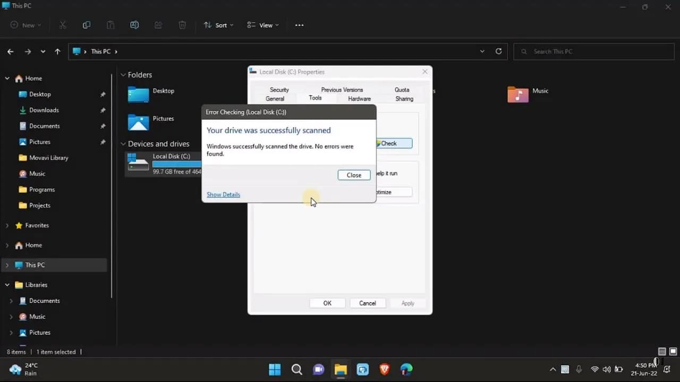
Task: Switch to the Hardware tab in Properties
Action: point(359,98)
